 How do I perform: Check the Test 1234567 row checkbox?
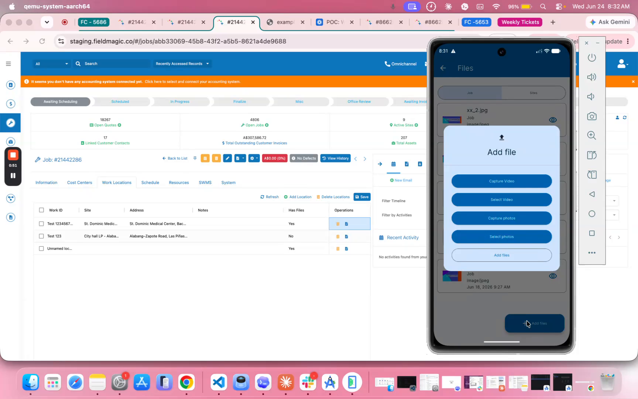tap(41, 224)
